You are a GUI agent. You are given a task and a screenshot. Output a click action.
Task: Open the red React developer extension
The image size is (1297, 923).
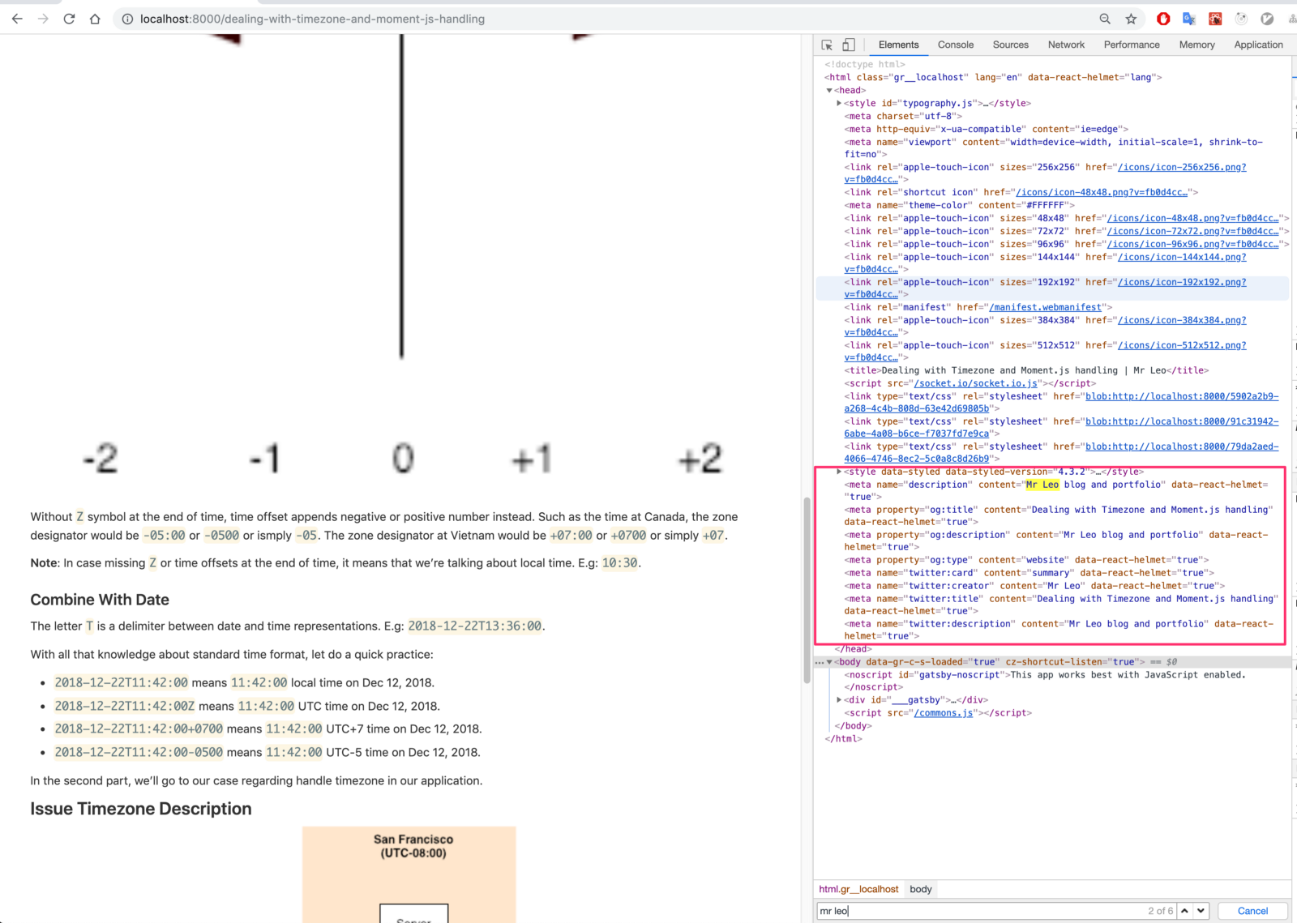point(1215,19)
